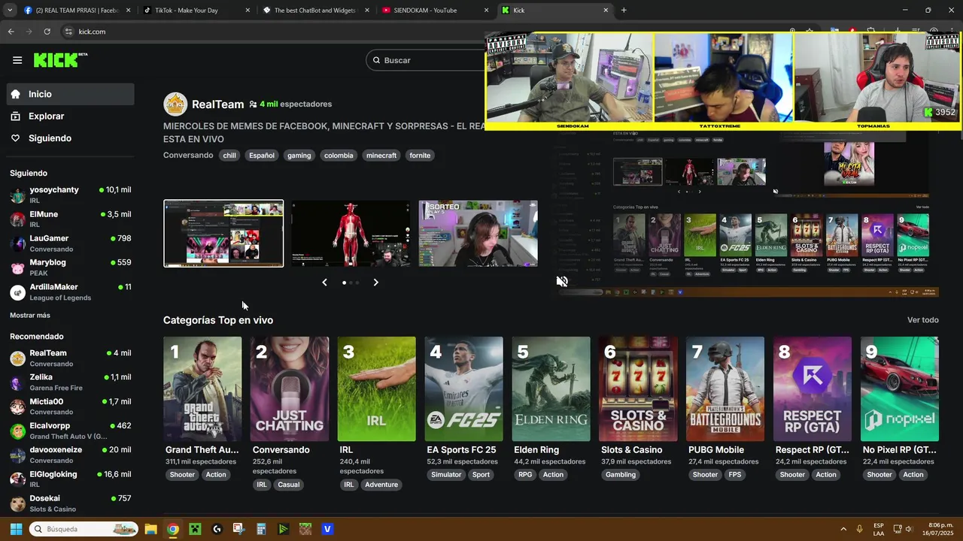The width and height of the screenshot is (963, 541).
Task: Open Zelika avatar in Recomendado list
Action: pyautogui.click(x=17, y=382)
